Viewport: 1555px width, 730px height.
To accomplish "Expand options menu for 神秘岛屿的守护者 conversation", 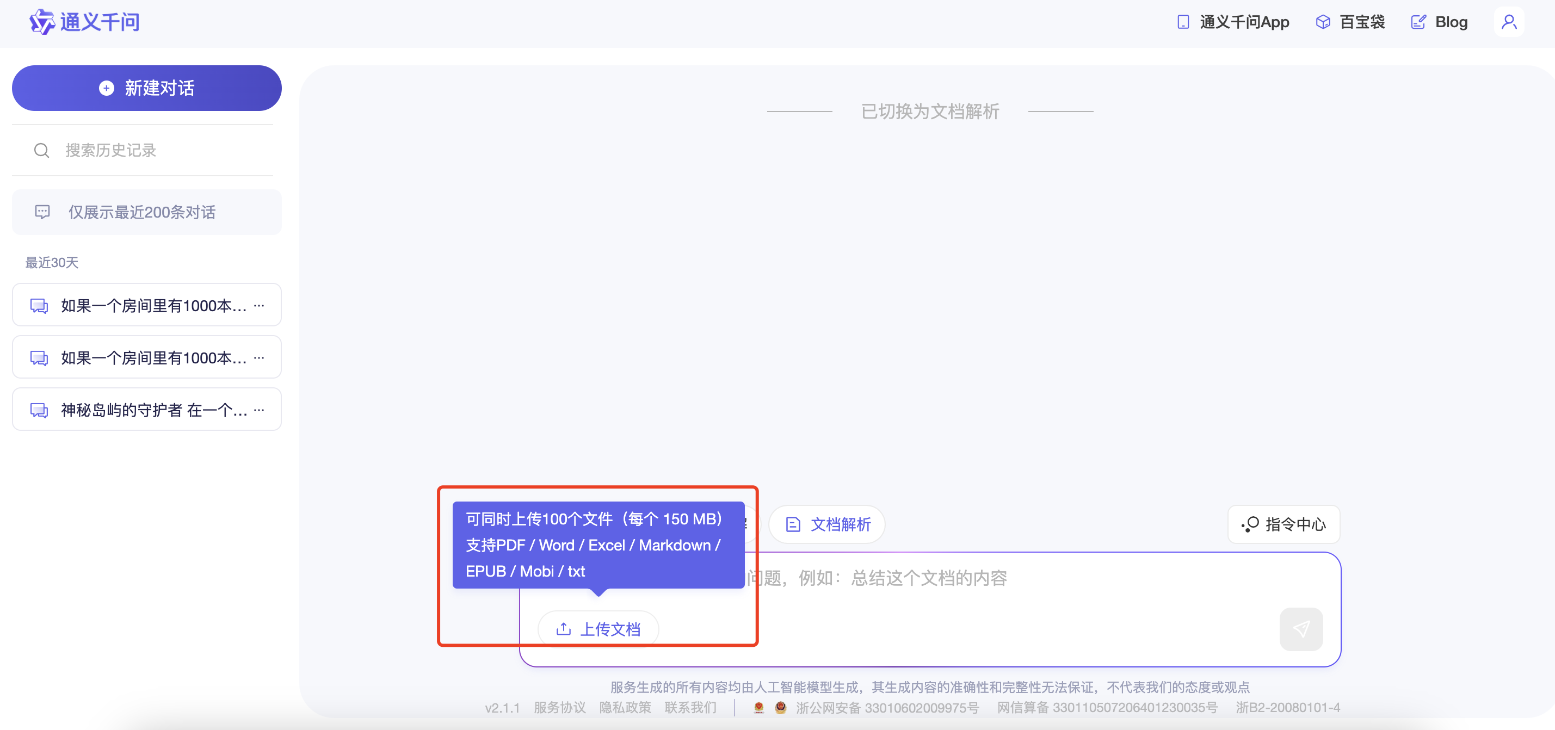I will (x=260, y=410).
